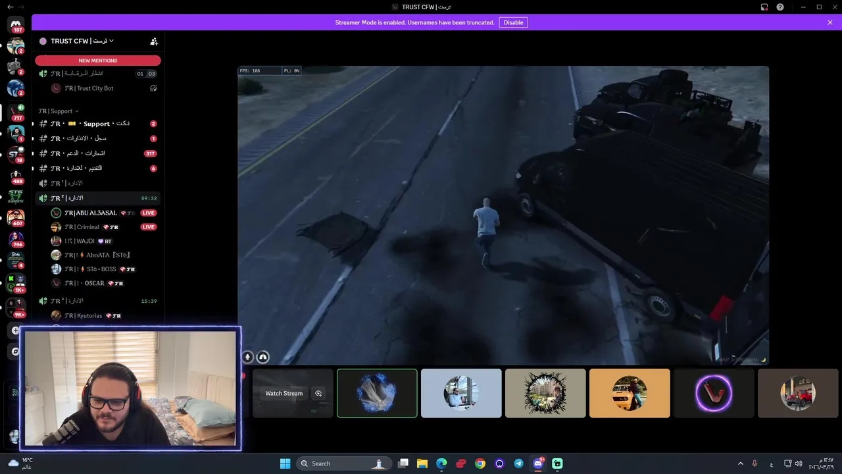
Task: Open the server icon with 717 badge
Action: (16, 110)
